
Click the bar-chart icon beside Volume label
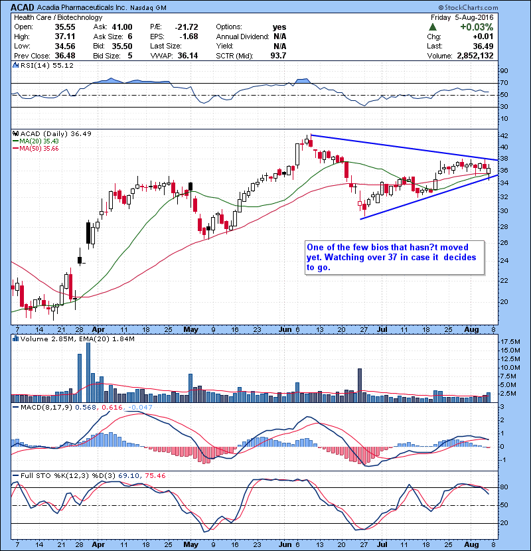15,339
